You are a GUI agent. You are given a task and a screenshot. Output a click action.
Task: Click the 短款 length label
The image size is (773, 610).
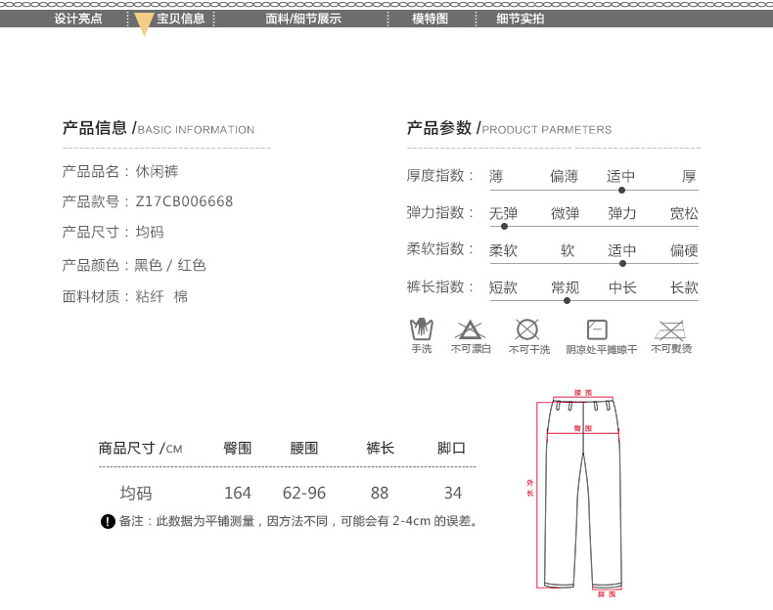503,287
